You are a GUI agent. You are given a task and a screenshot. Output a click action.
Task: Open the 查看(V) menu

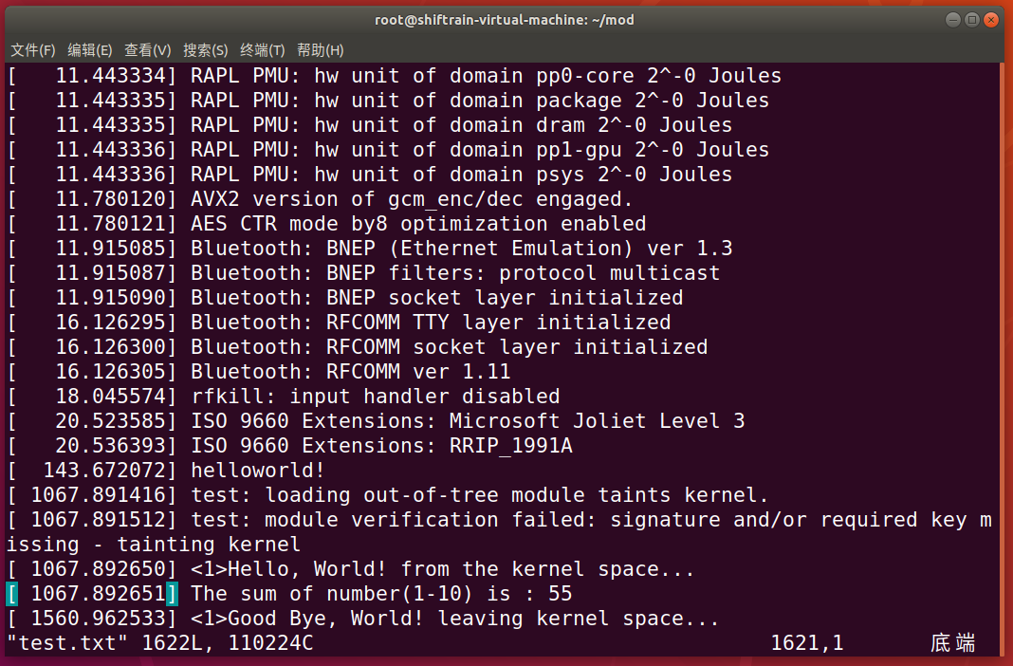tap(148, 49)
